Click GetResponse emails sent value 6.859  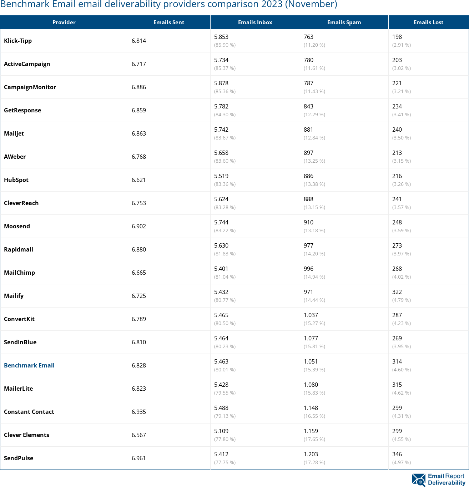(139, 110)
